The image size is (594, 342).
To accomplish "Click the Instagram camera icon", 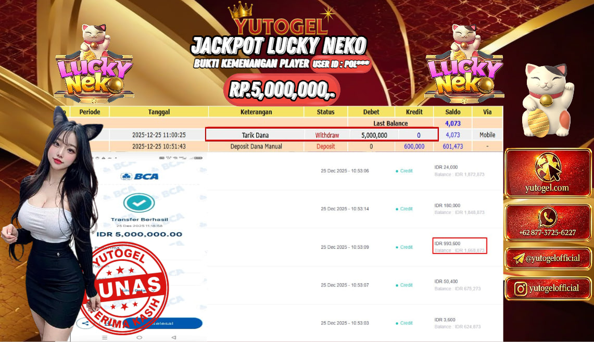I will click(521, 289).
